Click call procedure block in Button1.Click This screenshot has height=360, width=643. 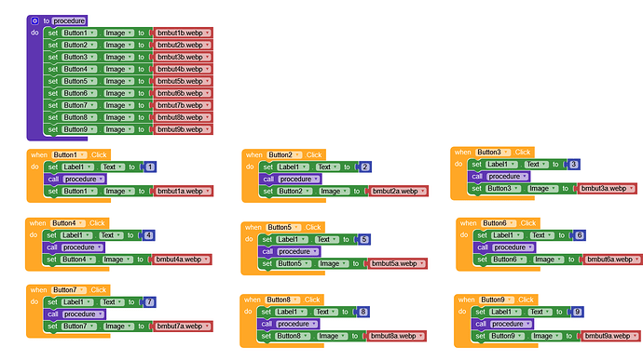(x=75, y=179)
